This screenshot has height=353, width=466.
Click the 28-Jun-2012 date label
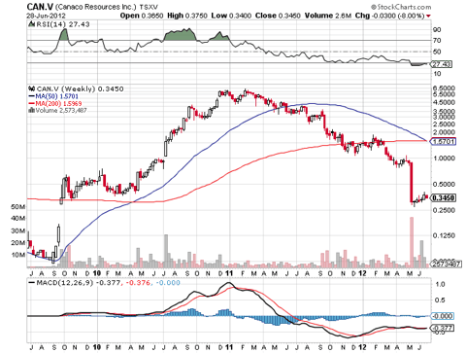pos(46,16)
